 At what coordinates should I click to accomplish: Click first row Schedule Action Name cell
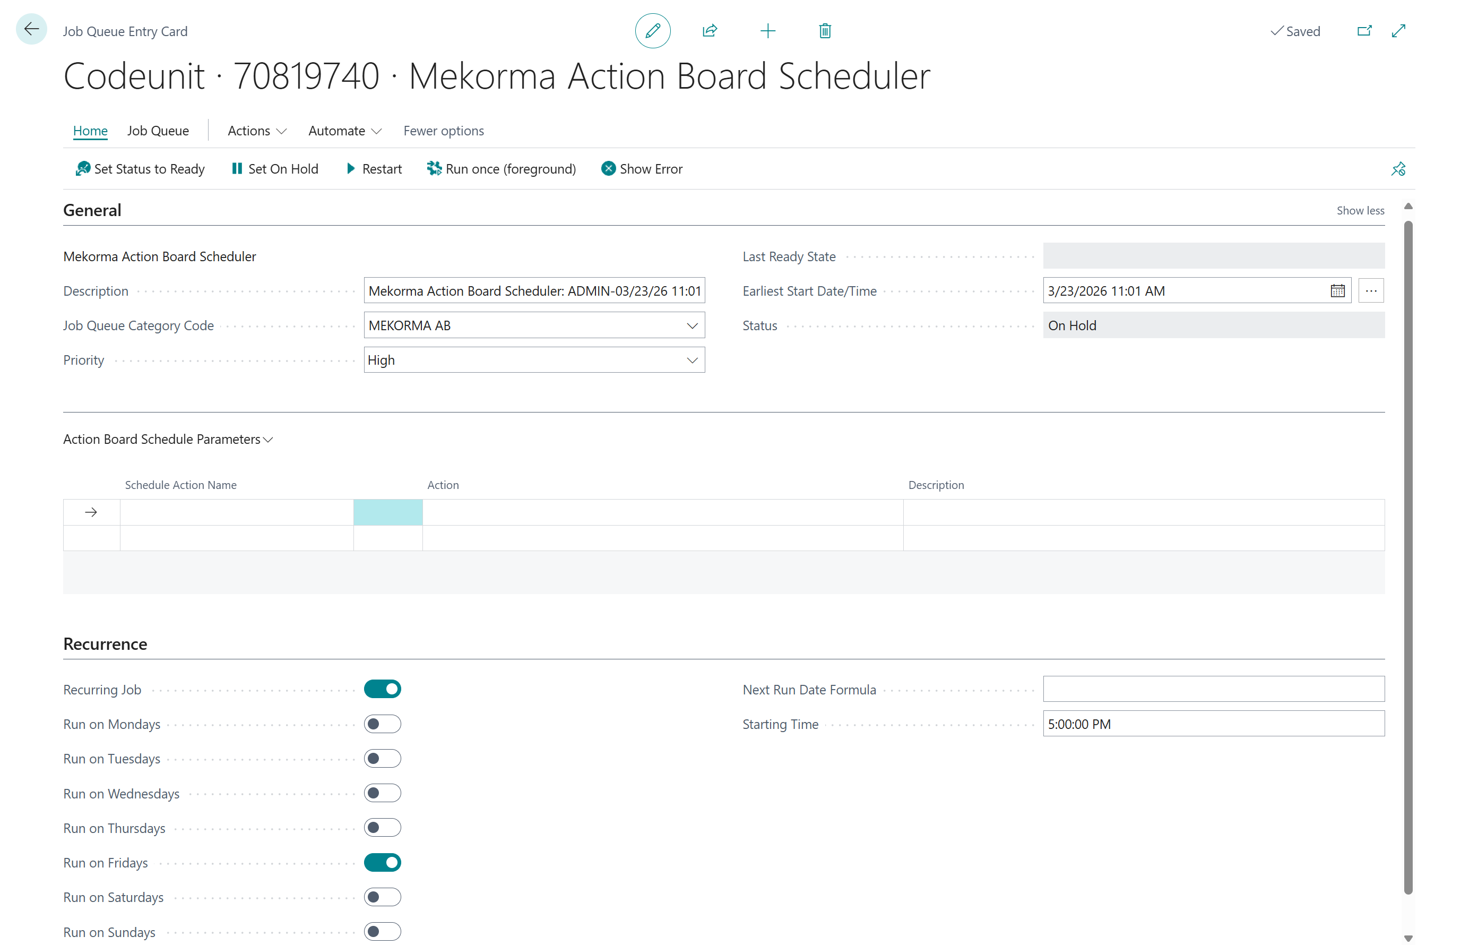click(236, 512)
